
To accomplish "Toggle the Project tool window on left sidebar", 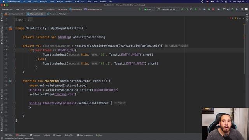I will pos(2,17).
